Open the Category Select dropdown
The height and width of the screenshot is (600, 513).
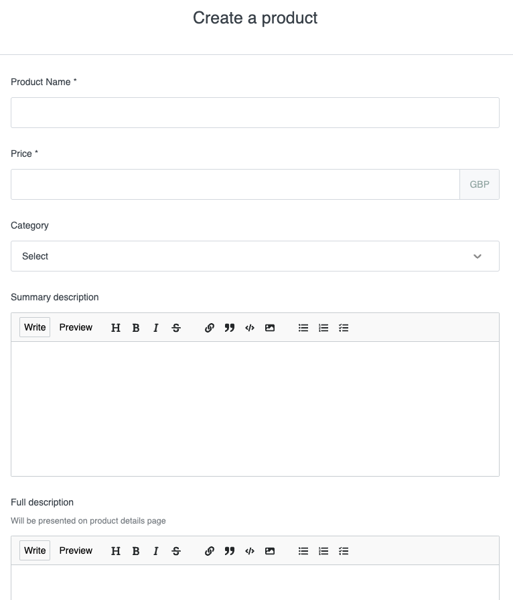255,256
